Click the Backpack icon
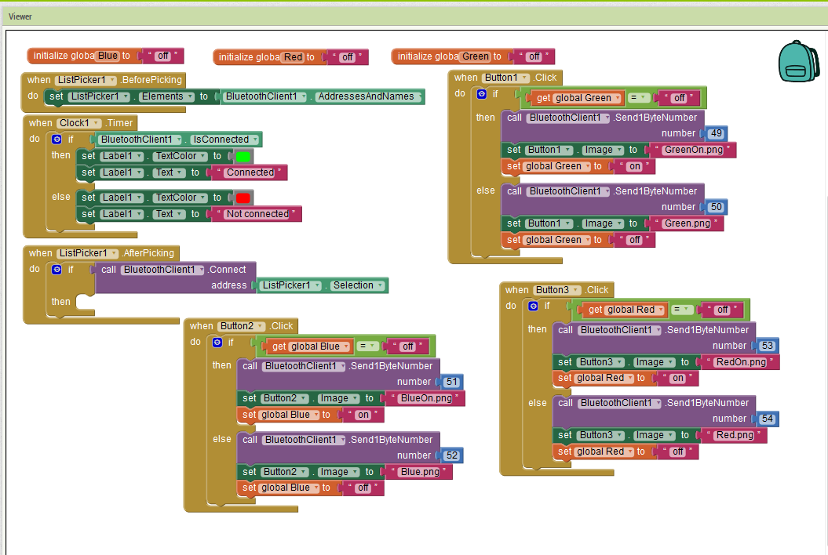 click(798, 63)
